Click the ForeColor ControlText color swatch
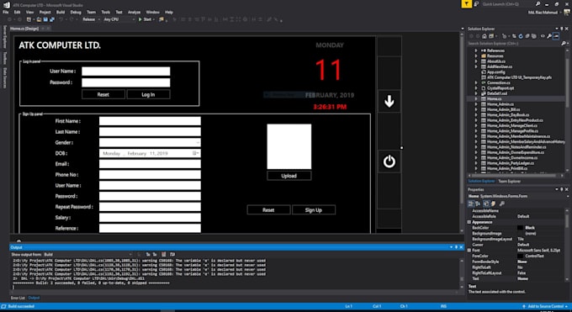The image size is (572, 312). 520,256
